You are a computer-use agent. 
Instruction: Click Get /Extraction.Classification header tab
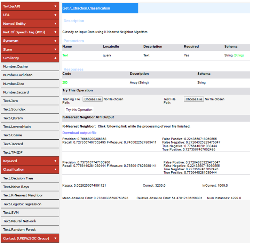[x=100, y=8]
